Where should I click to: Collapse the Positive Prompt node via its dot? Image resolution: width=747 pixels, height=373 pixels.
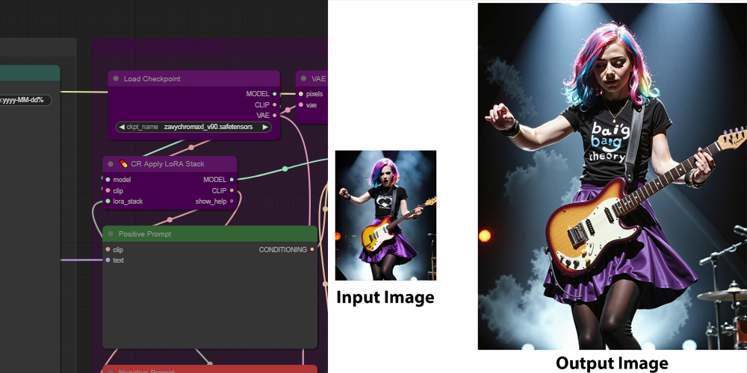click(111, 234)
